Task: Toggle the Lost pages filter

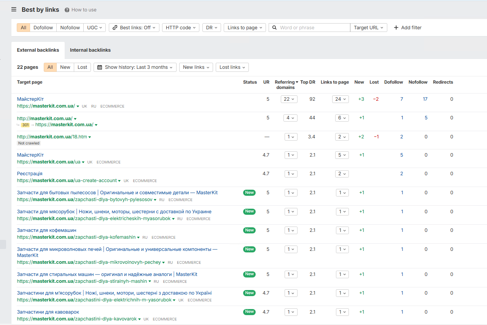Action: pyautogui.click(x=82, y=67)
